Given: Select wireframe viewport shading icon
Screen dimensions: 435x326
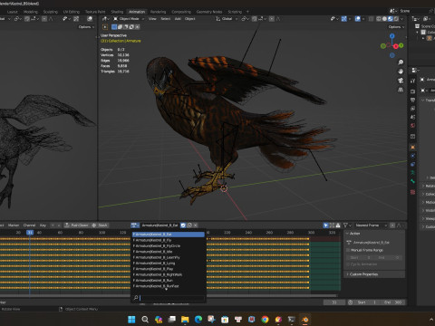Looking at the screenshot, I should pyautogui.click(x=379, y=19).
